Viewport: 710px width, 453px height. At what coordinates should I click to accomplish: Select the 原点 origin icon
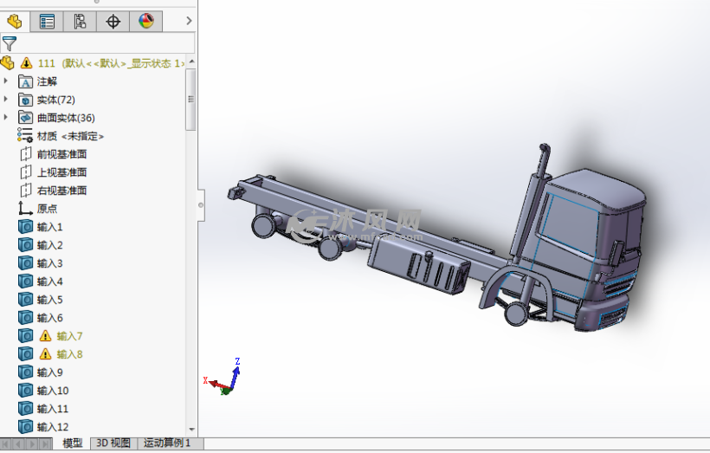pyautogui.click(x=25, y=209)
